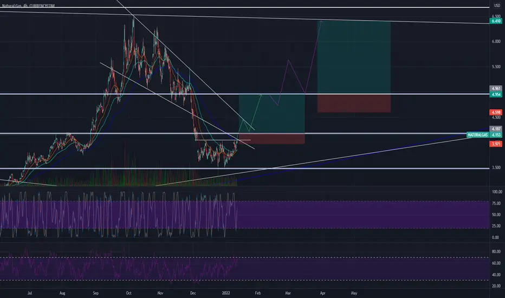Click the 25.00 oscillator scale value

(496, 226)
